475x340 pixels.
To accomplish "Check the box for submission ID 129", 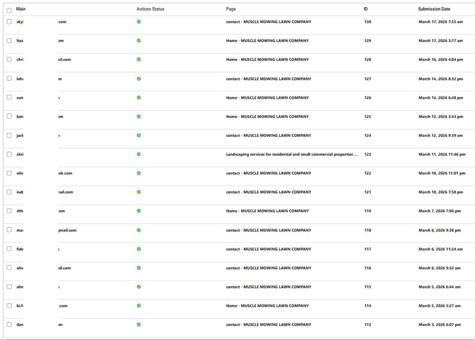I will [9, 41].
